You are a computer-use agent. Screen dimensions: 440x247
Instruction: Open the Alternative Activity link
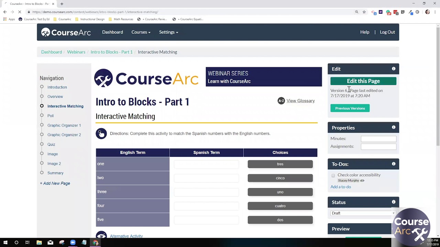[x=126, y=236]
